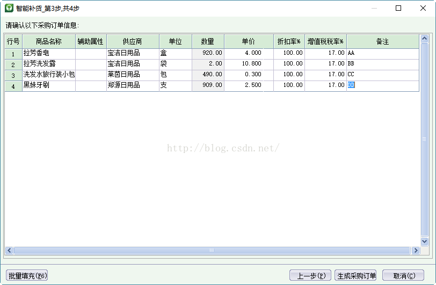Click the 行号 column header
Viewport: 436px width, 285px height.
pos(13,41)
